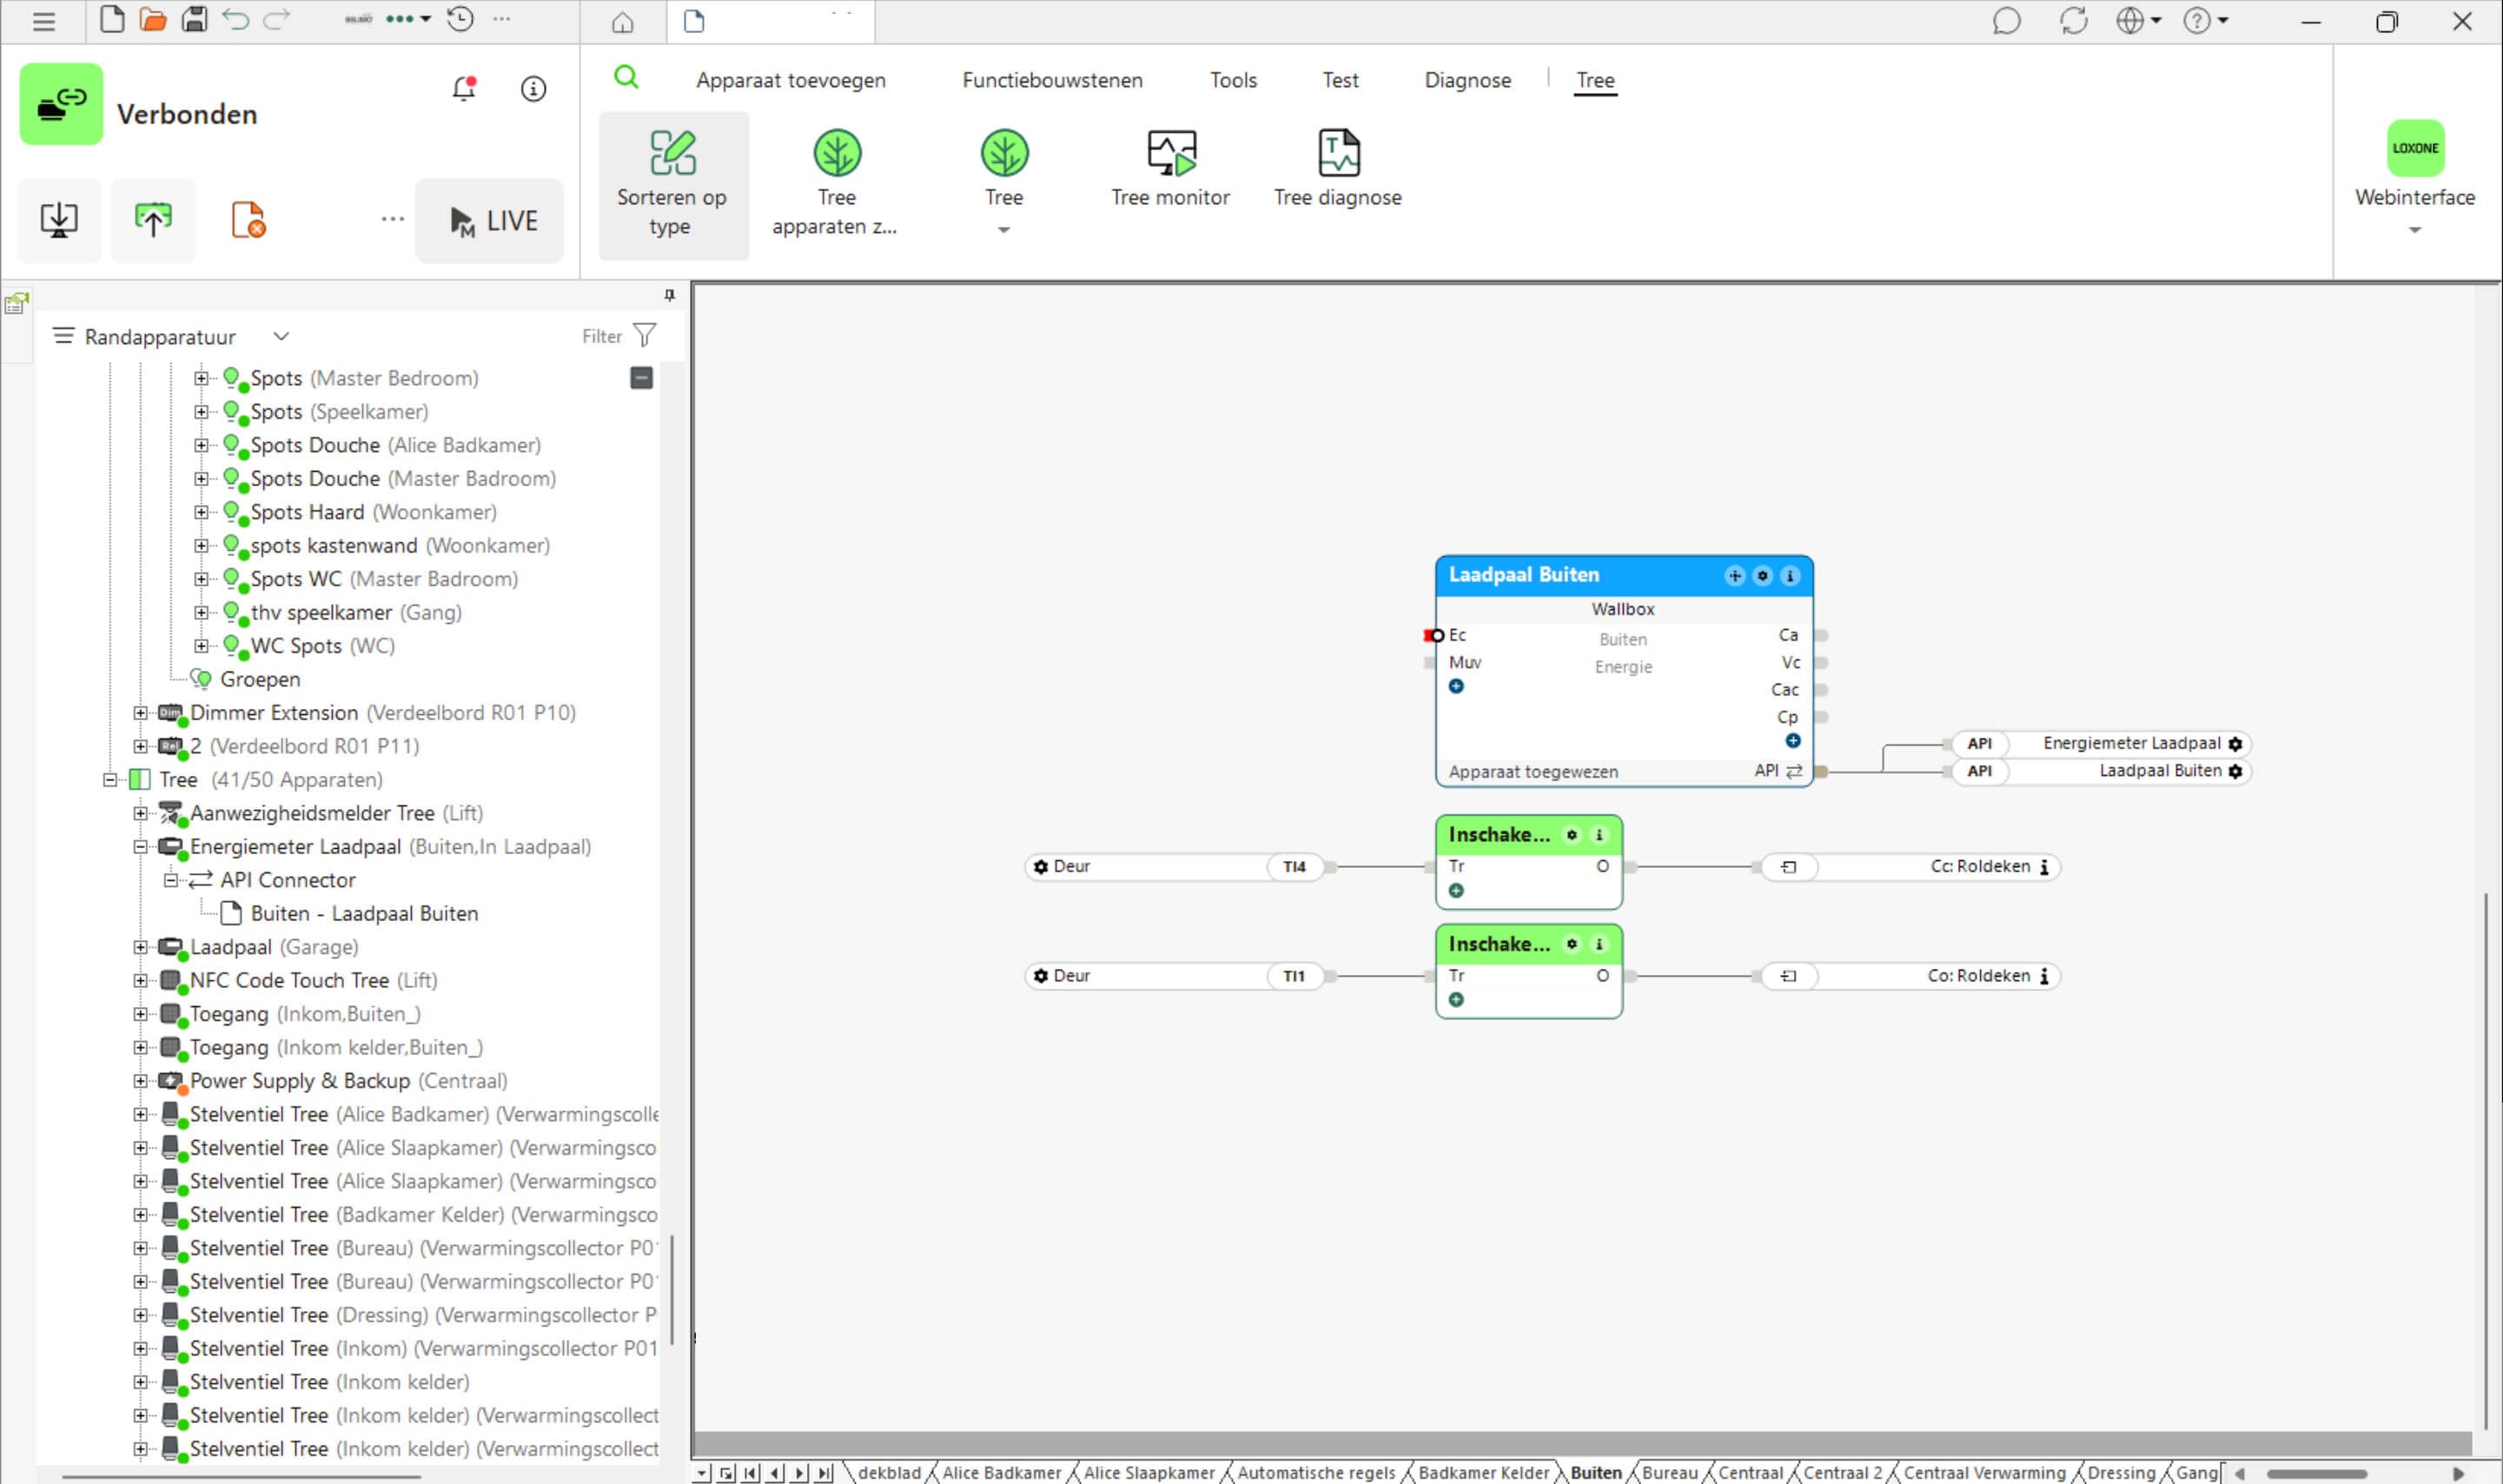2503x1484 pixels.
Task: Click the green search magnifier icon
Action: (626, 77)
